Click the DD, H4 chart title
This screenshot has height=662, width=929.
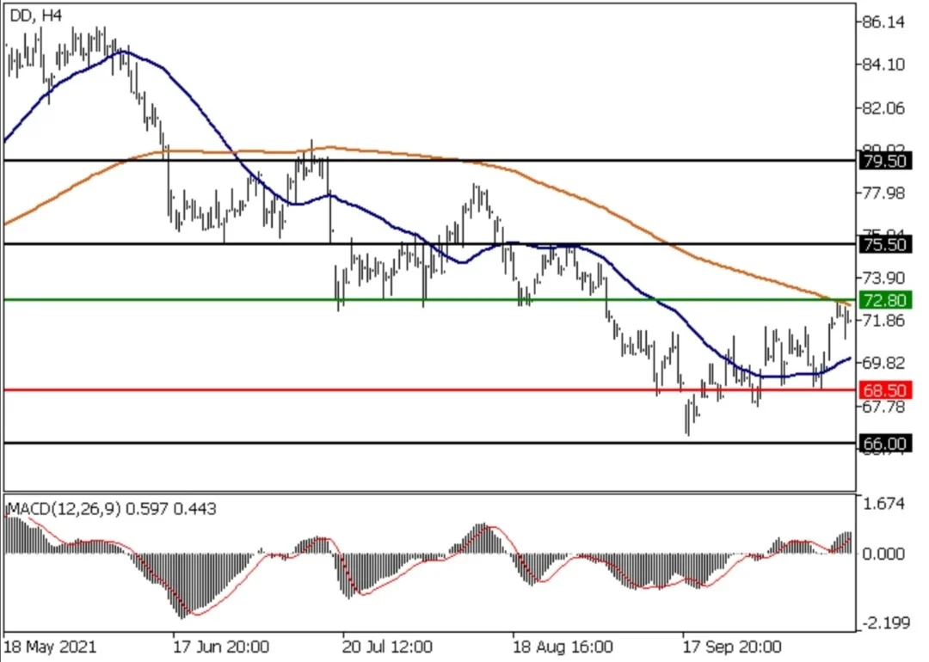pyautogui.click(x=35, y=16)
